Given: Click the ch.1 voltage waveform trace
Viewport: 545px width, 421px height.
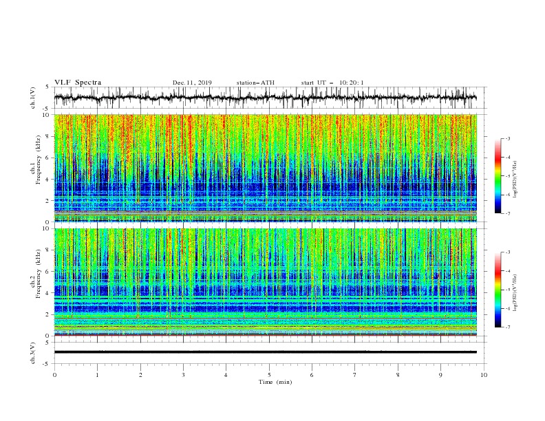Looking at the screenshot, I should coord(265,98).
